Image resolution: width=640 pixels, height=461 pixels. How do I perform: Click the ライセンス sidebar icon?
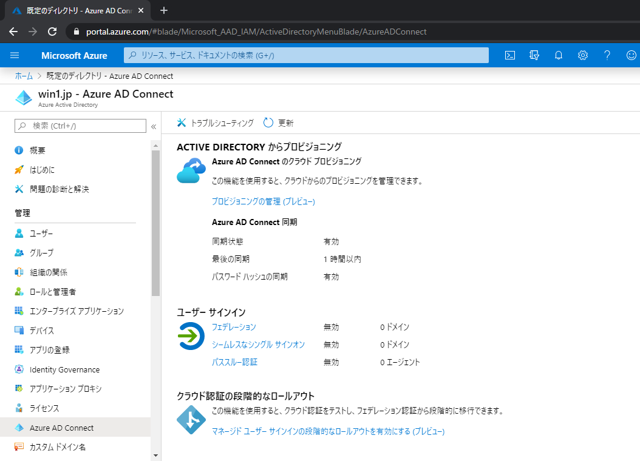pos(19,408)
